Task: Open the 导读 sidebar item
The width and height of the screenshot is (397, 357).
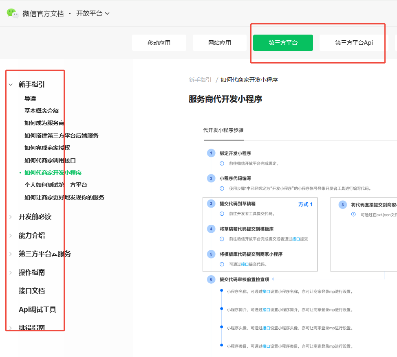Action: click(30, 99)
